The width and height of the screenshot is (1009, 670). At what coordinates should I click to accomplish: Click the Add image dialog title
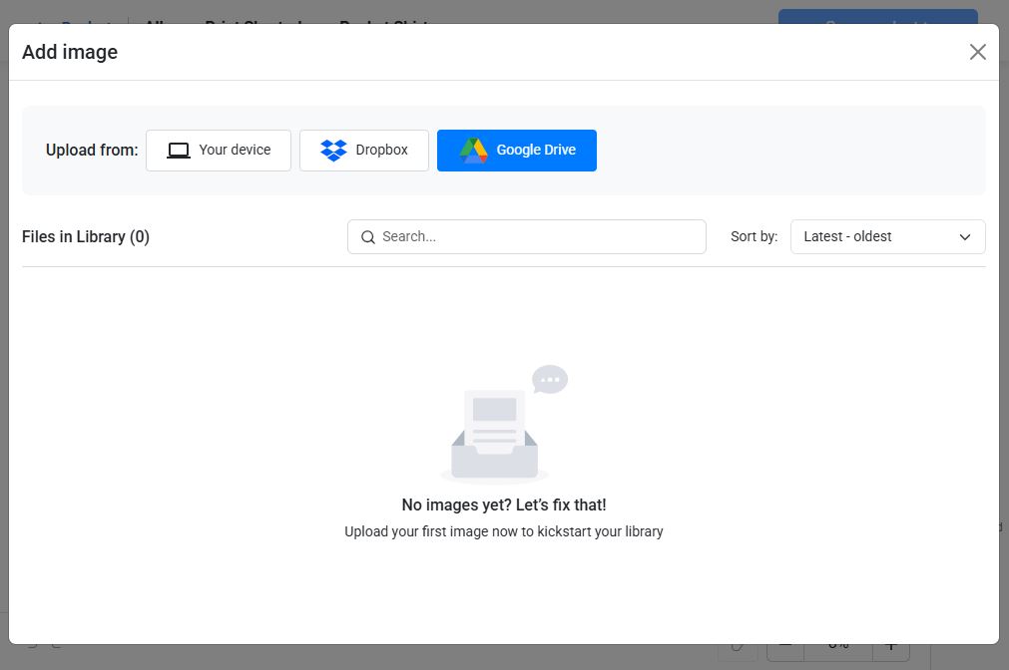click(x=70, y=52)
